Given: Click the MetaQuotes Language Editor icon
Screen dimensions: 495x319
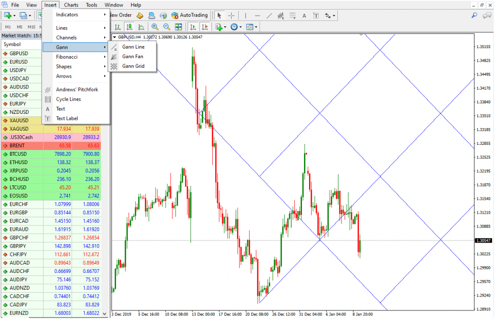Looking at the screenshot, I should pyautogui.click(x=140, y=16).
